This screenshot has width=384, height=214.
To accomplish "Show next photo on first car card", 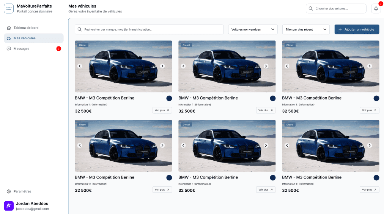I will coord(162,66).
